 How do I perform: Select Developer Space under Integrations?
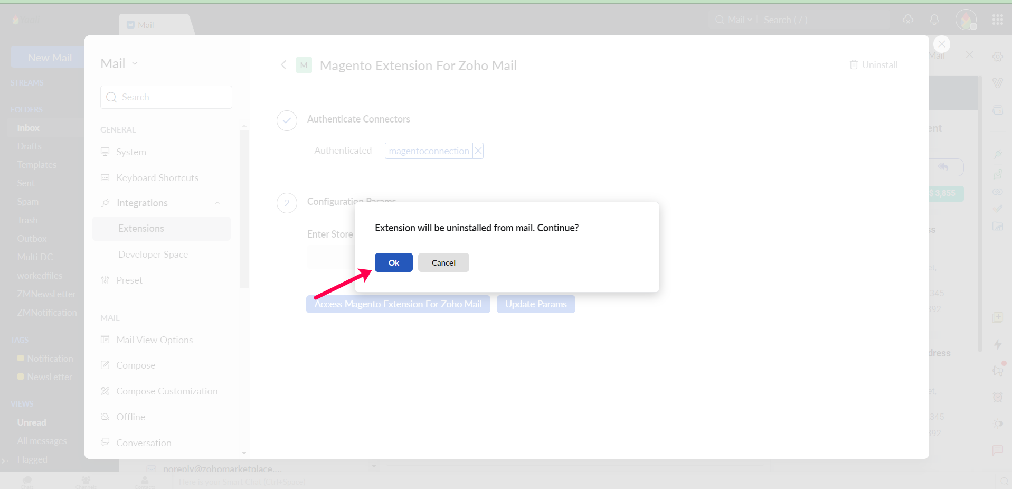[153, 255]
